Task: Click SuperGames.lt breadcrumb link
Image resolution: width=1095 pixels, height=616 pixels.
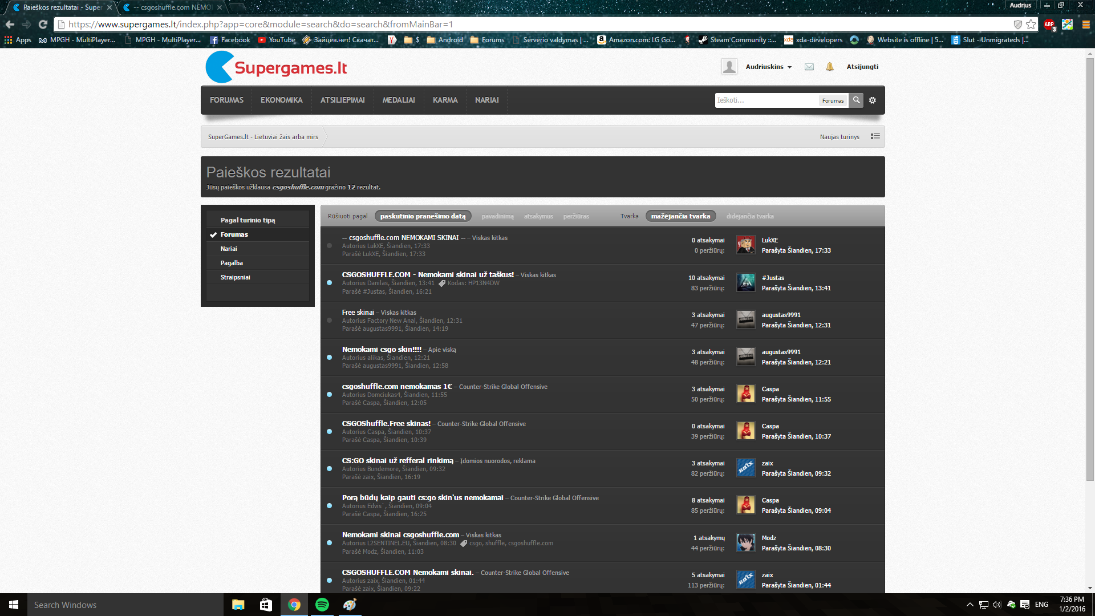Action: click(x=263, y=137)
